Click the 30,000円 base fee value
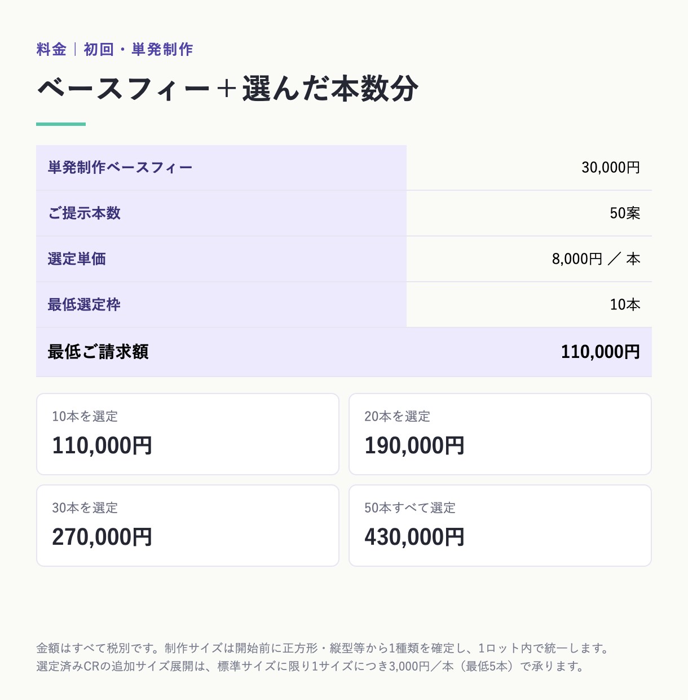688x700 pixels. click(611, 168)
